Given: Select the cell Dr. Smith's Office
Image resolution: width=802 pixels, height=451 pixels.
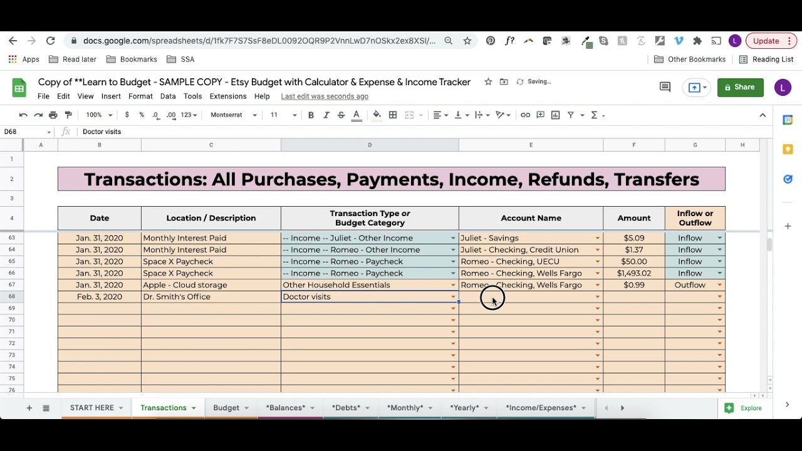Looking at the screenshot, I should point(211,297).
